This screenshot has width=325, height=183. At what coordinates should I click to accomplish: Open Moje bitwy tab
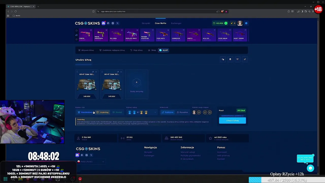pyautogui.click(x=136, y=50)
